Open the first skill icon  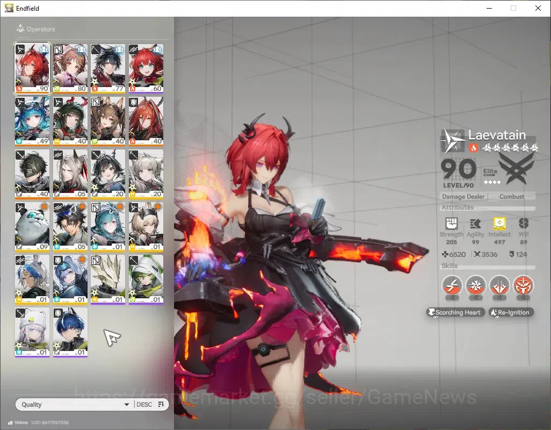coord(452,285)
